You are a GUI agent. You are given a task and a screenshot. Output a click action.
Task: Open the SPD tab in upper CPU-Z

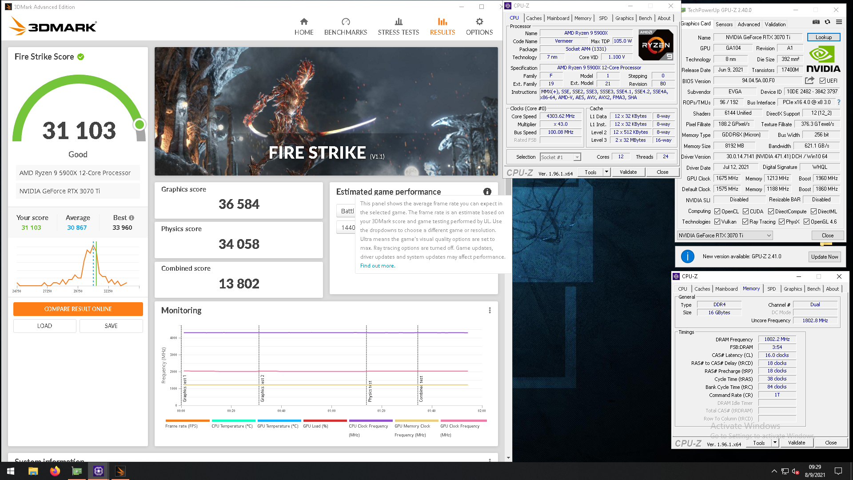(603, 18)
